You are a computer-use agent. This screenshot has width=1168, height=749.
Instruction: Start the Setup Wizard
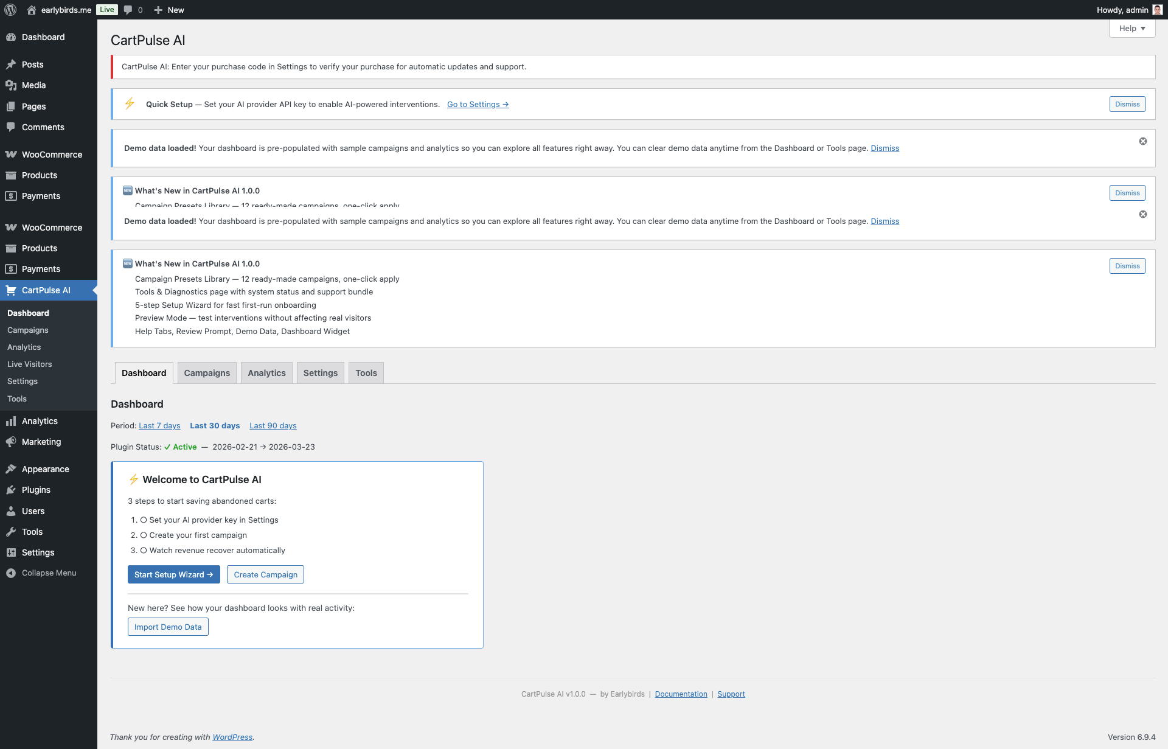[173, 574]
